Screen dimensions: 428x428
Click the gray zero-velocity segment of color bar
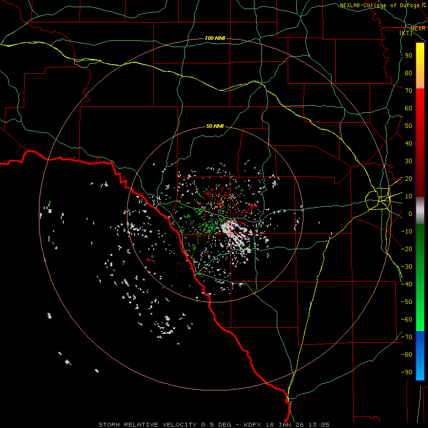point(420,211)
